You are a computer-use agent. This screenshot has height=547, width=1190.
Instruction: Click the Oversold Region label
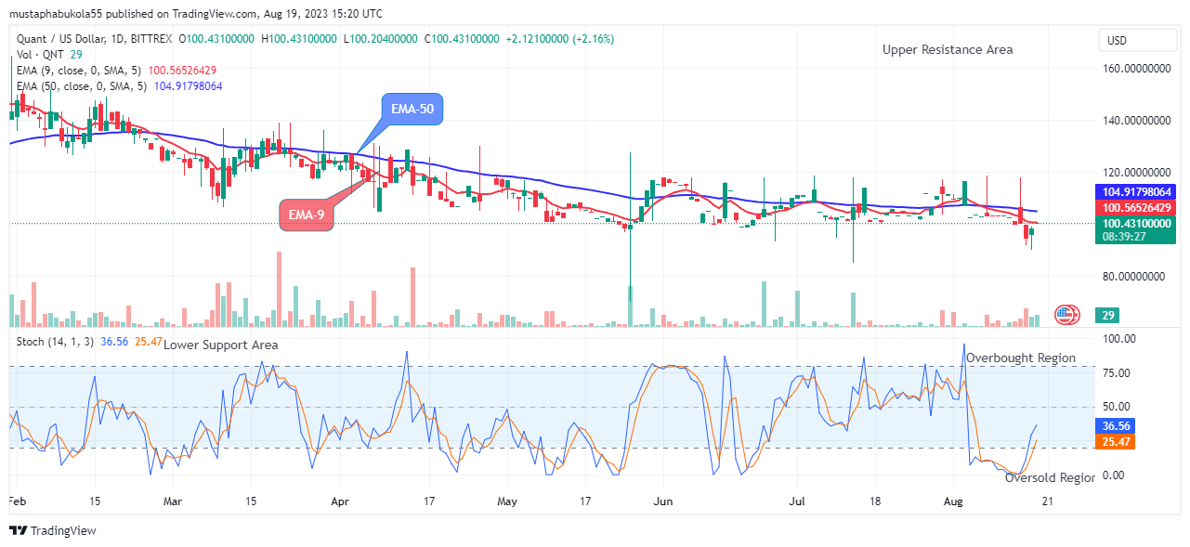[x=1051, y=477]
